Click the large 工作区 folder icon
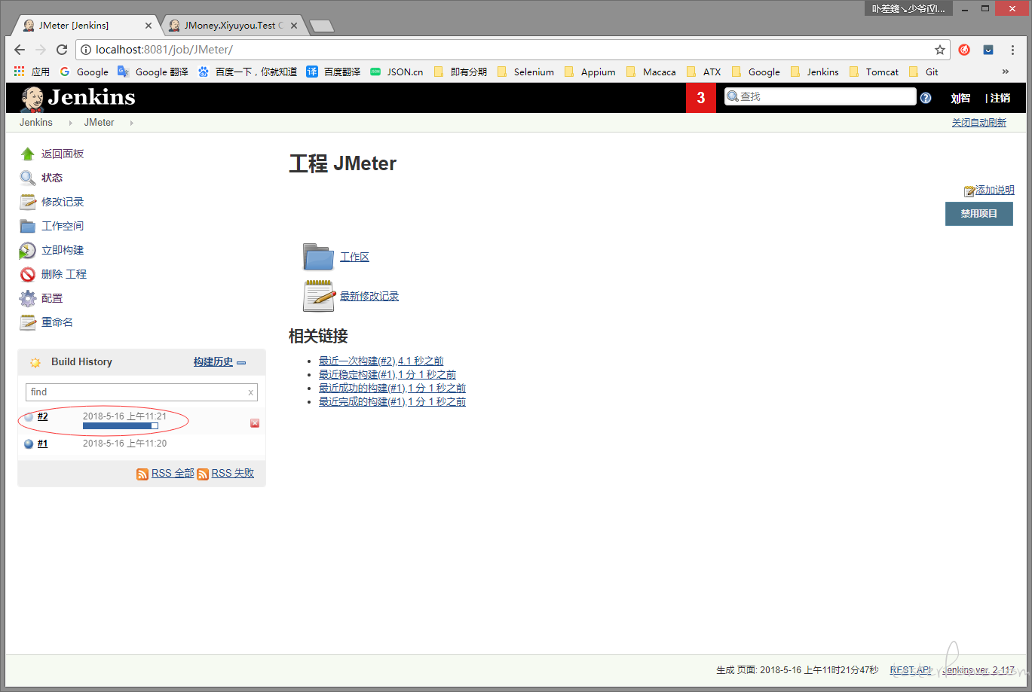This screenshot has width=1032, height=692. (318, 257)
